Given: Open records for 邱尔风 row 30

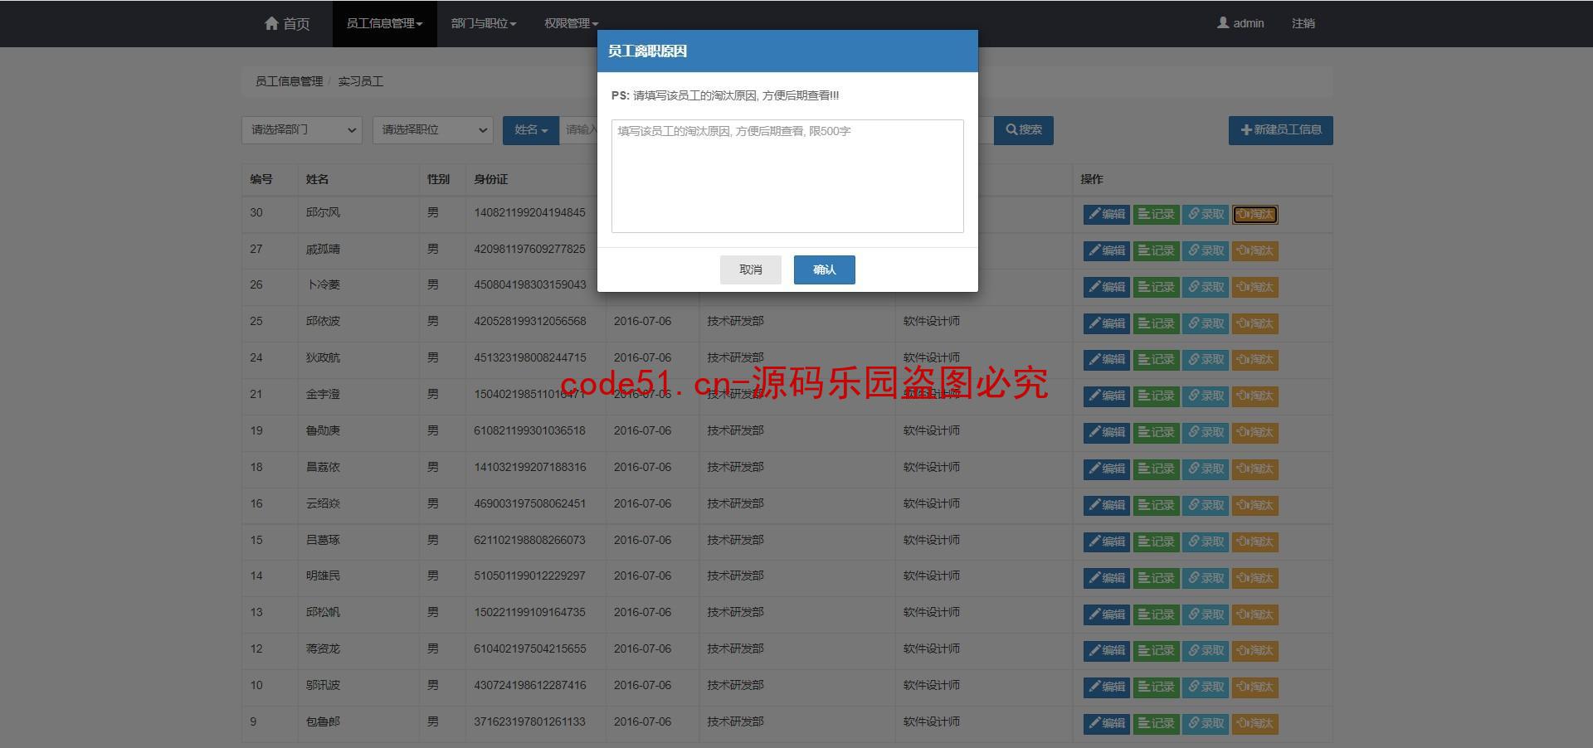Looking at the screenshot, I should click(1156, 215).
